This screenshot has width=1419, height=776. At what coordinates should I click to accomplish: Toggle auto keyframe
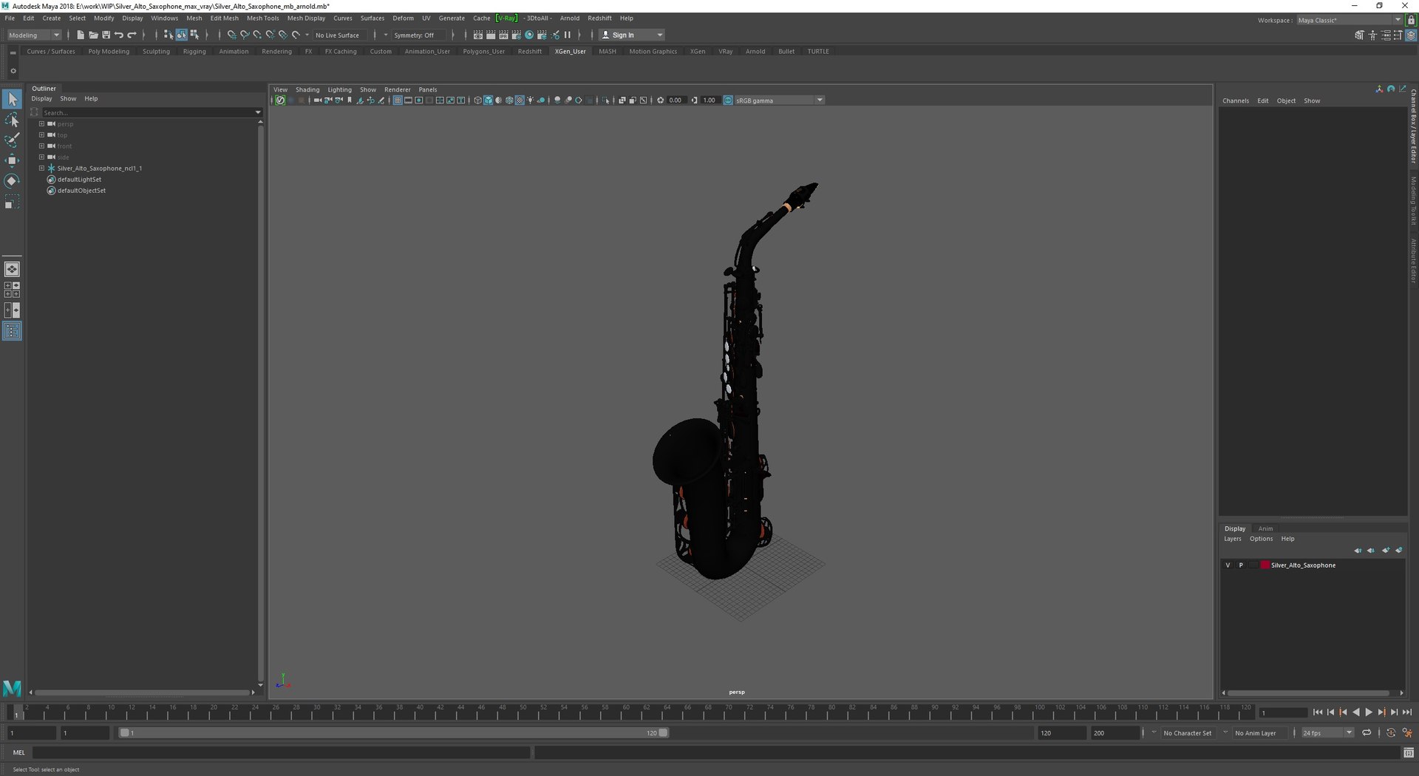[x=1391, y=733]
